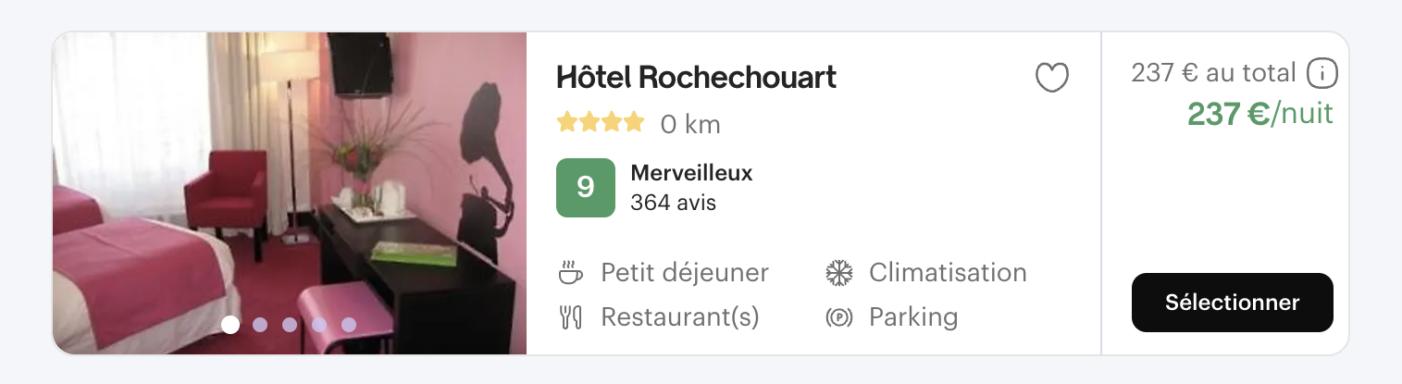Click the breakfast coffee cup icon
1402x384 pixels.
571,273
